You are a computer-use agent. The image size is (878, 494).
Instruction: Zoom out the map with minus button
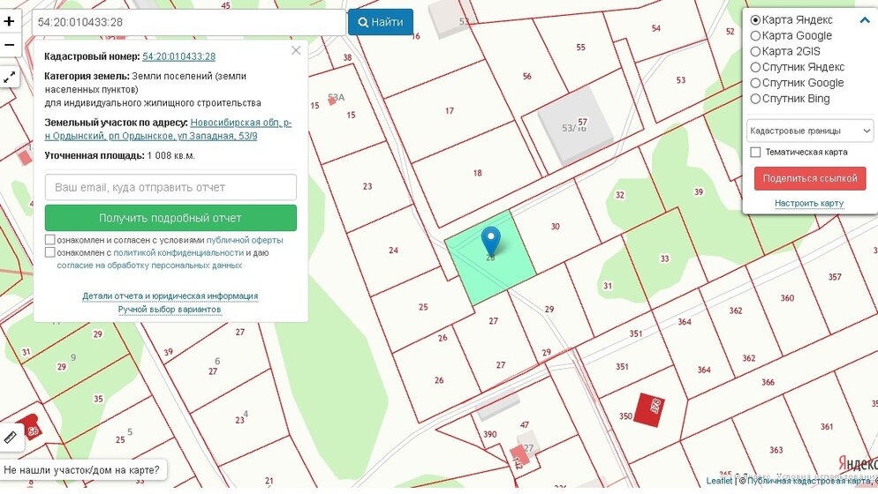pos(10,45)
